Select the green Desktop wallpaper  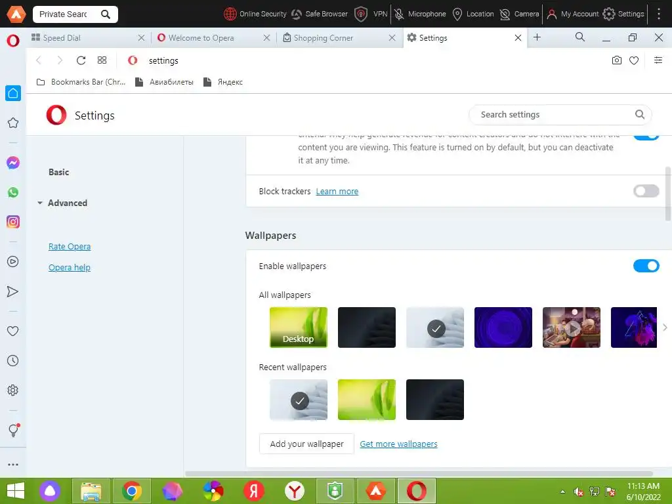pos(299,327)
